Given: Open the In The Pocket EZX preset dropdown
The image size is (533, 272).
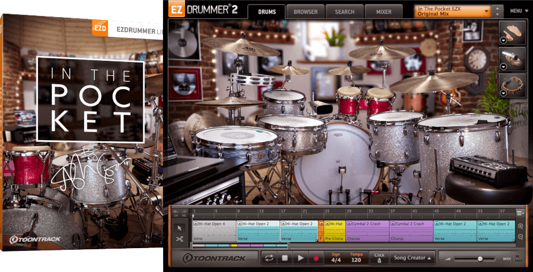Looking at the screenshot, I should pyautogui.click(x=453, y=11).
